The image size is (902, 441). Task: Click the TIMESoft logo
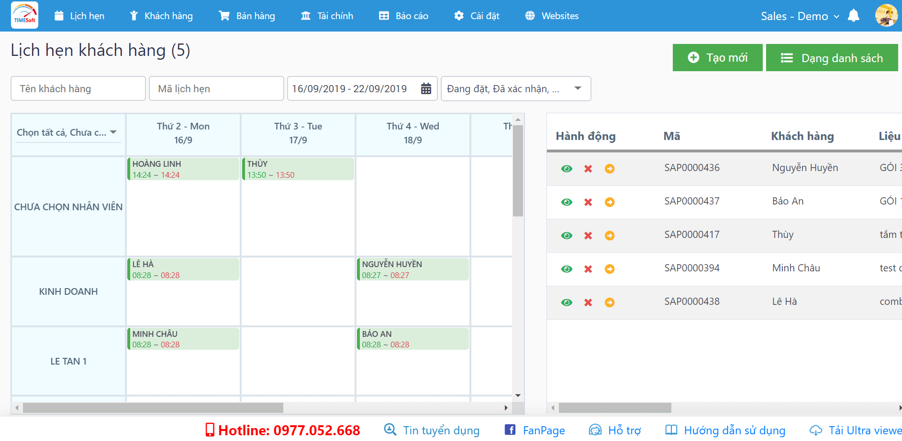(x=24, y=15)
